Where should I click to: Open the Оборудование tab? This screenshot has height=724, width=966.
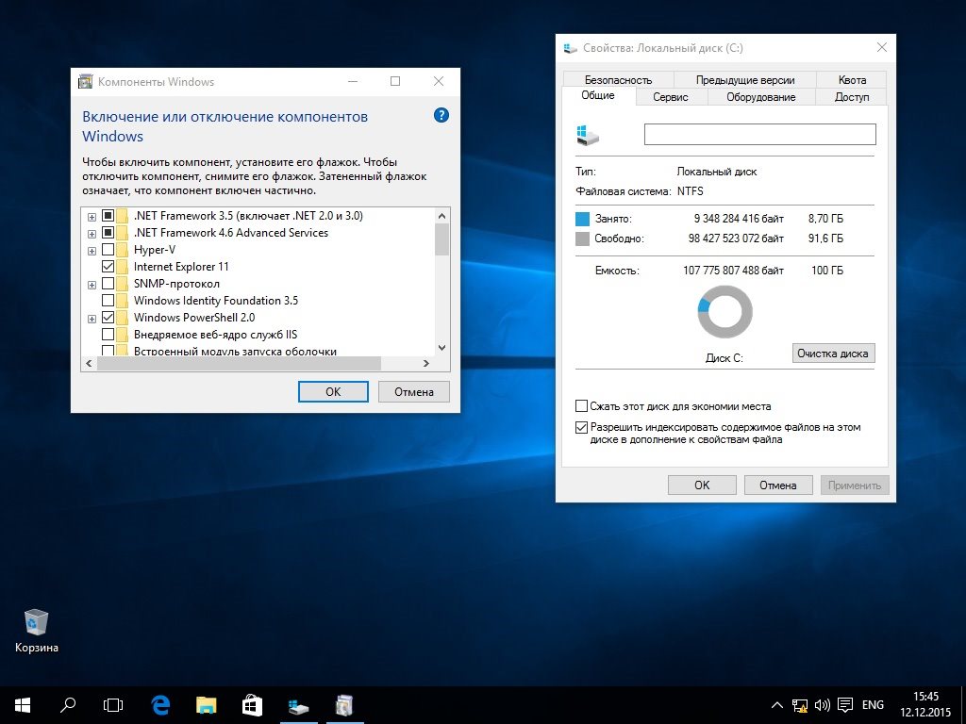point(761,97)
